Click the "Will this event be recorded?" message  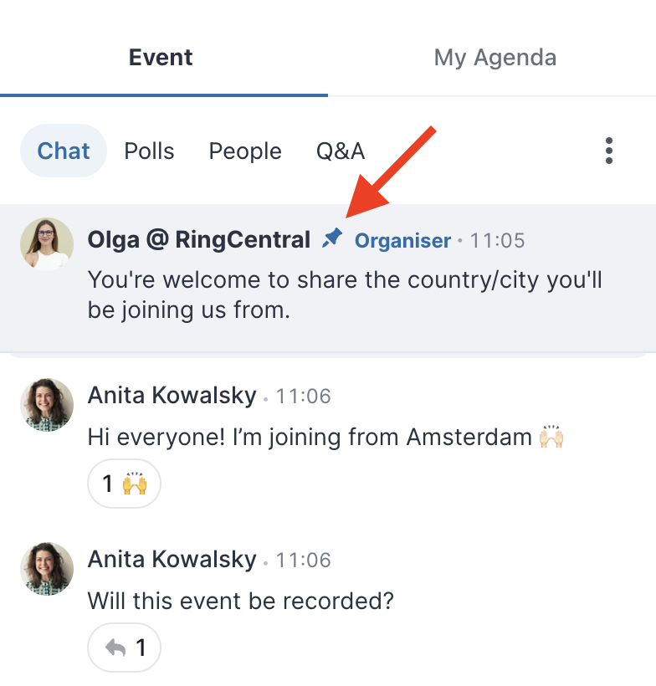click(241, 601)
